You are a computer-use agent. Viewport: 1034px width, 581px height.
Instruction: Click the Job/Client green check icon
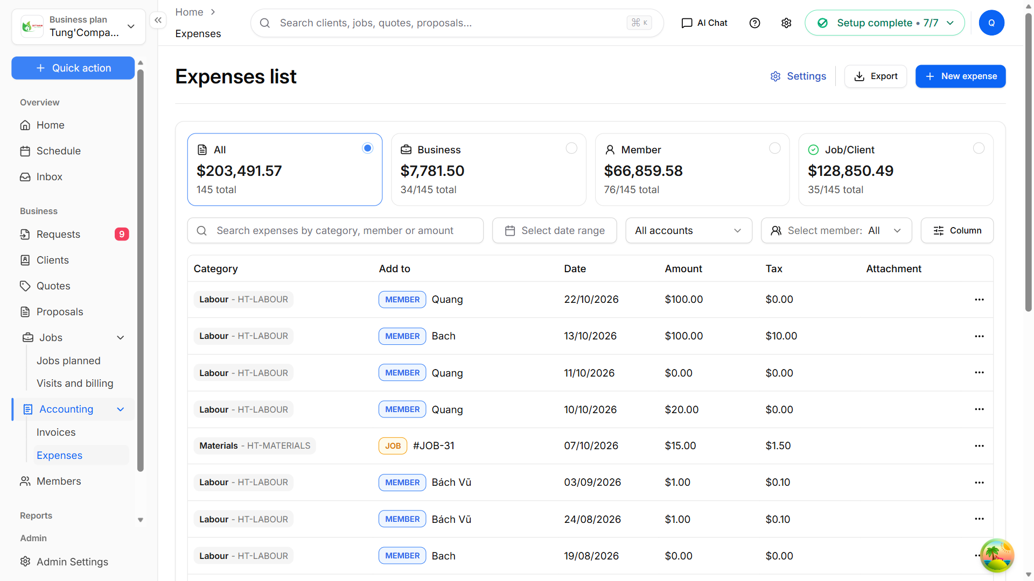813,150
